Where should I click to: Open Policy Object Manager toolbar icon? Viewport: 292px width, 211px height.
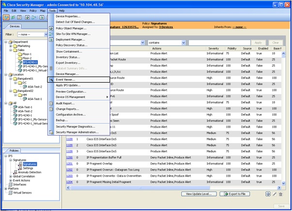click(27, 17)
